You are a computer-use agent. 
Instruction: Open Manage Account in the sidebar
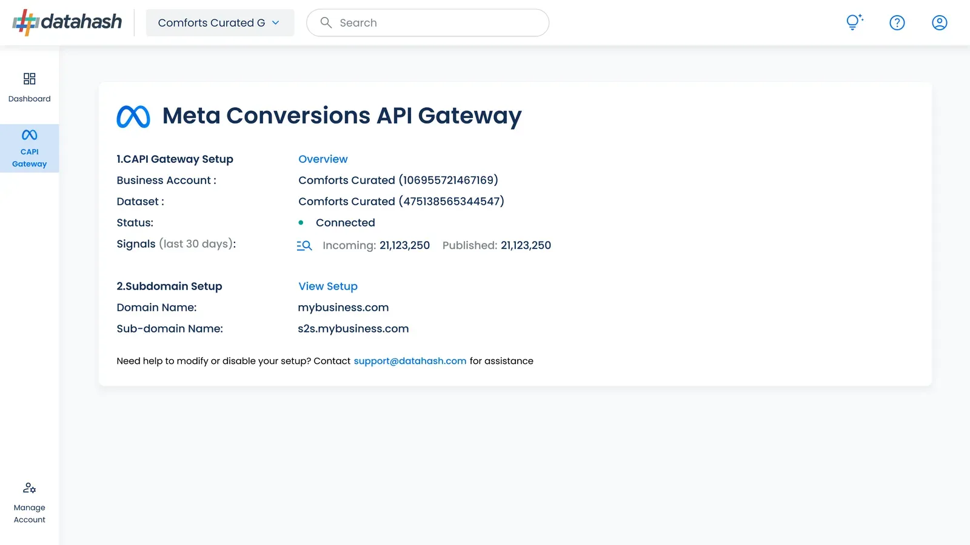click(30, 503)
